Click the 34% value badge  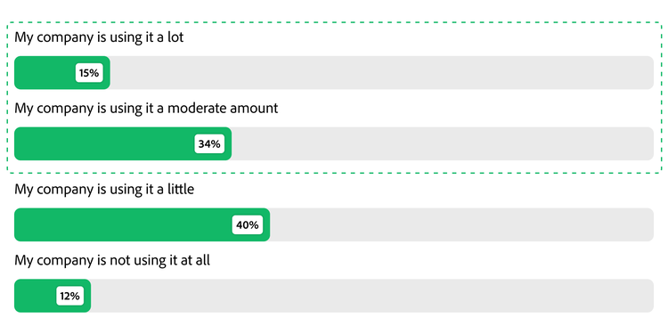209,144
